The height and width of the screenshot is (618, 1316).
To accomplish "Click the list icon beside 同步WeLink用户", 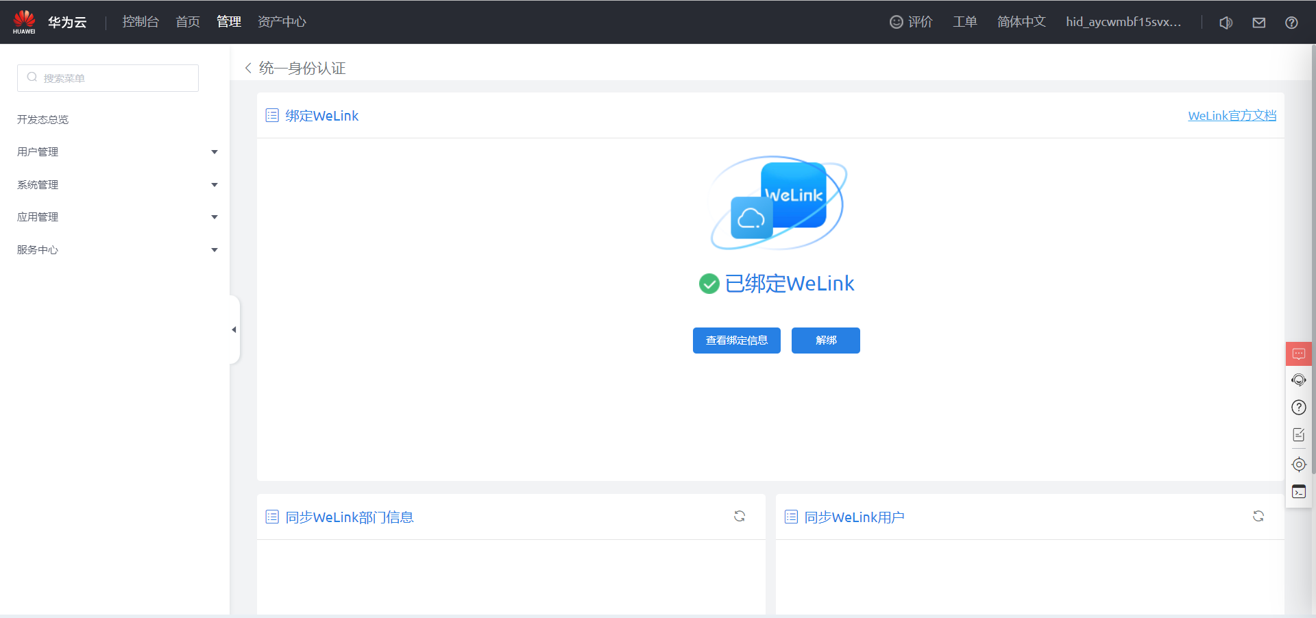I will 791,517.
